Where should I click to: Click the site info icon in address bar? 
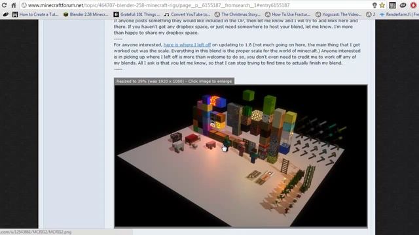click(24, 5)
